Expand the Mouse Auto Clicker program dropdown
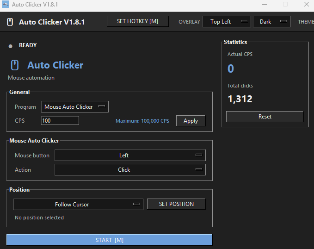This screenshot has width=314, height=249. pos(75,106)
